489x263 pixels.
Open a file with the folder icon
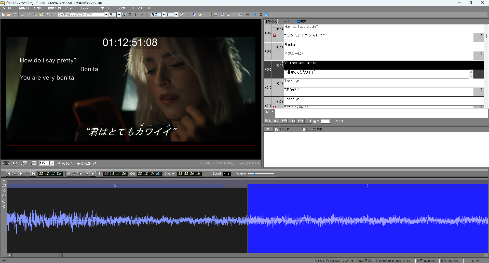pos(9,15)
